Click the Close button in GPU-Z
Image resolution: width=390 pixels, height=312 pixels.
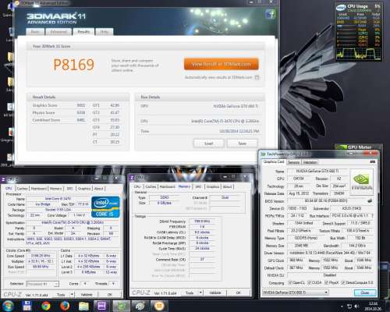(365, 292)
